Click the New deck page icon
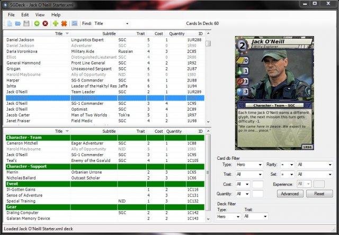This screenshot has height=235, width=339. (x=10, y=23)
